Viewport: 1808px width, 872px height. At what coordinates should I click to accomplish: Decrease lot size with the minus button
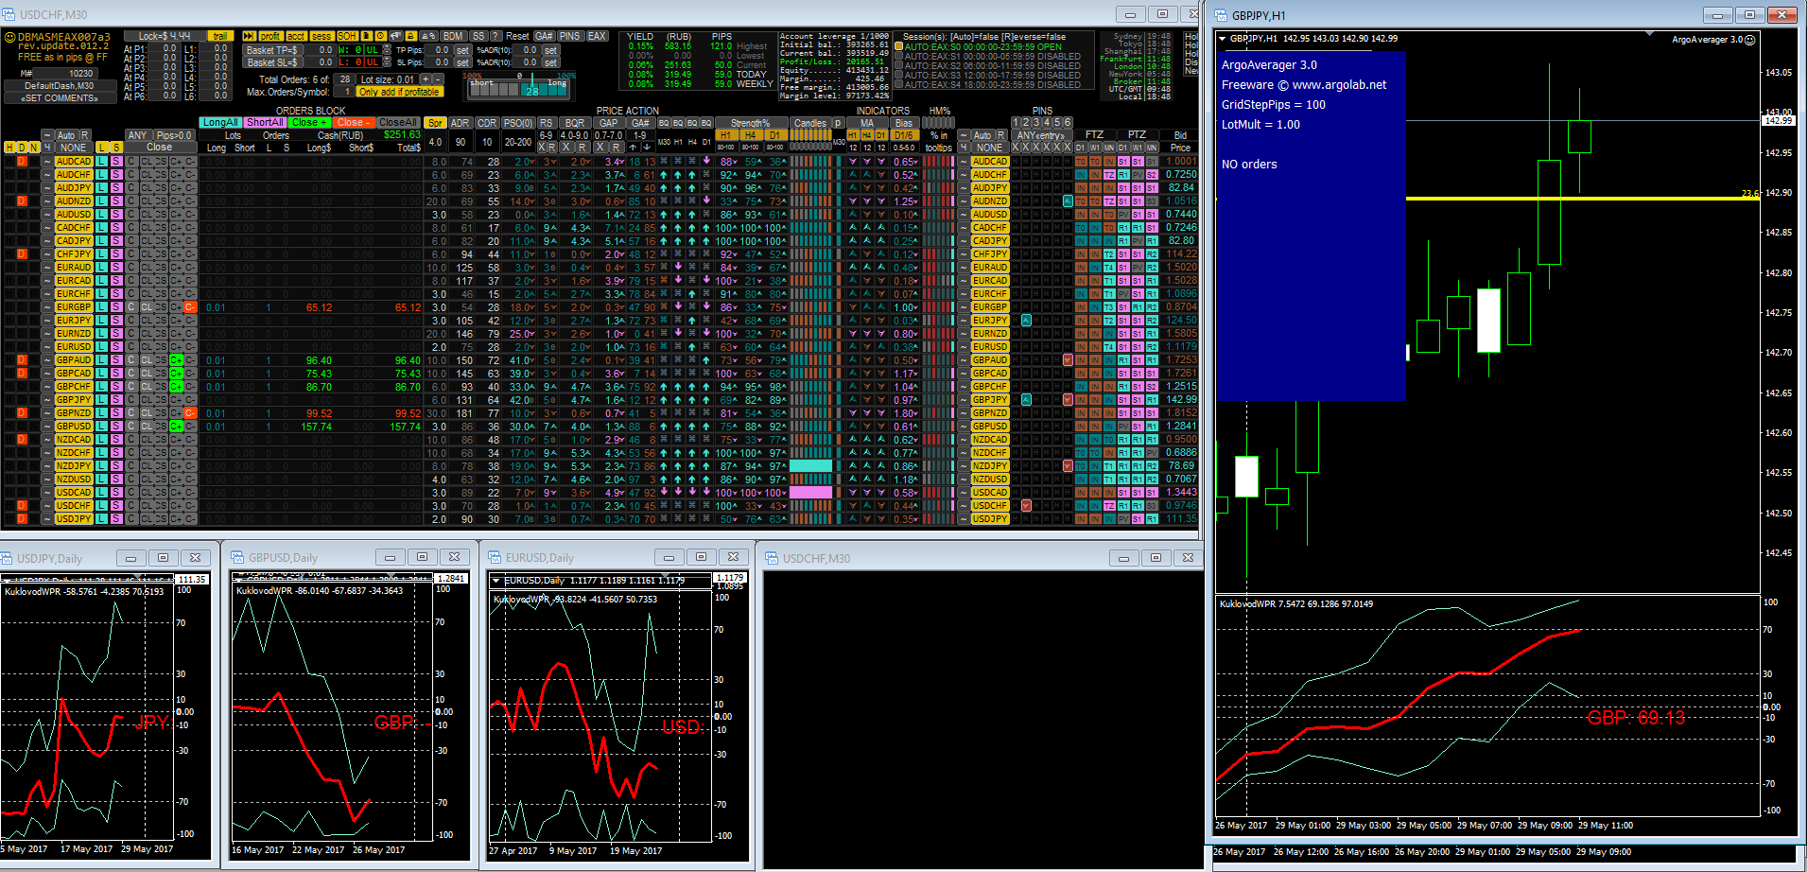(x=438, y=79)
